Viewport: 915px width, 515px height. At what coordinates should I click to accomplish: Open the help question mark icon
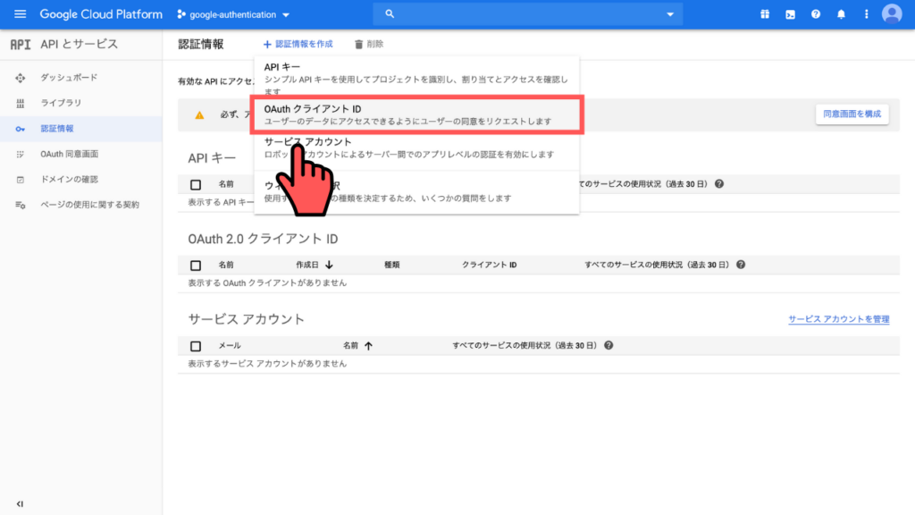(816, 14)
